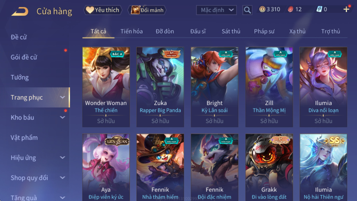Collapse the Trang phục sidebar chevron

pos(63,97)
